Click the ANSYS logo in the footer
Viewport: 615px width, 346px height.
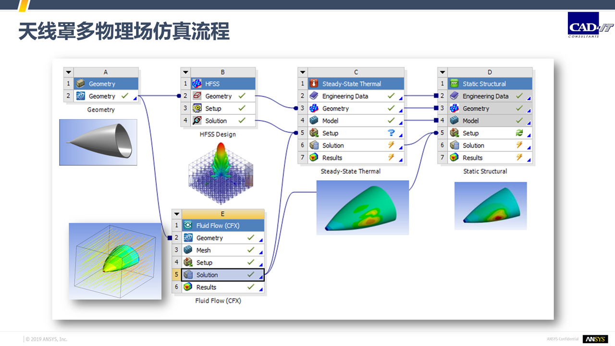(x=595, y=339)
